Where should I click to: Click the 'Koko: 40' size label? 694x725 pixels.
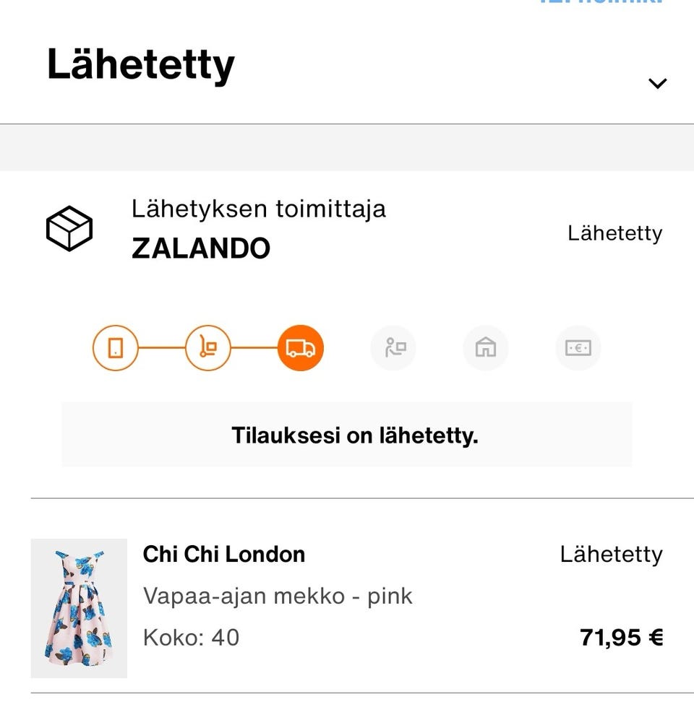coord(192,638)
